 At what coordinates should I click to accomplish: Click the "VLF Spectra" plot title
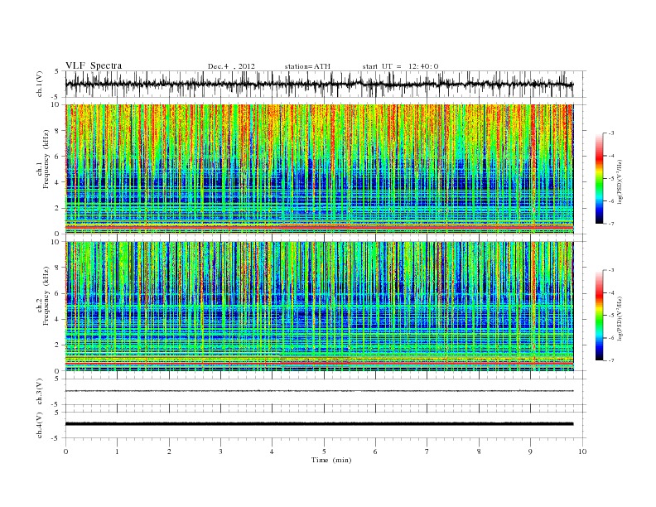coord(94,65)
